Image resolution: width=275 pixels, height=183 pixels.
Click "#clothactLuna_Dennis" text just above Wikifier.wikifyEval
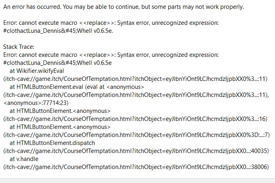57,63
